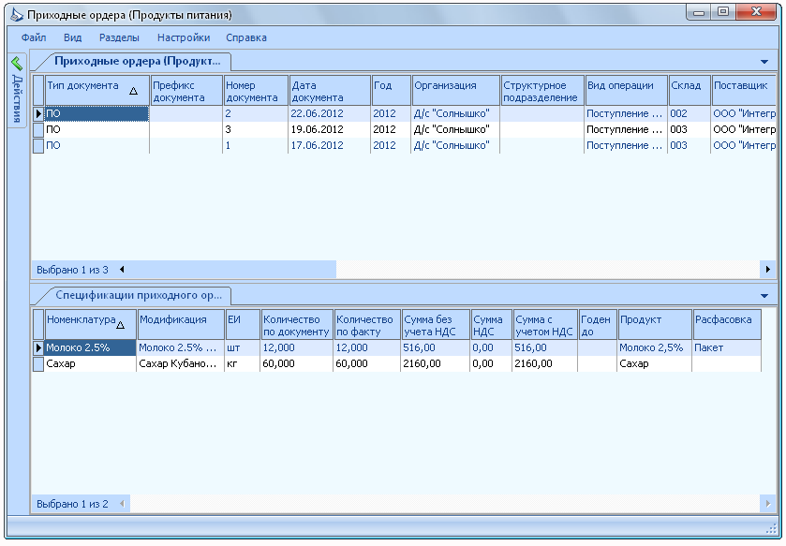Open the Вид menu
Viewport: 786px width, 546px height.
pyautogui.click(x=73, y=37)
